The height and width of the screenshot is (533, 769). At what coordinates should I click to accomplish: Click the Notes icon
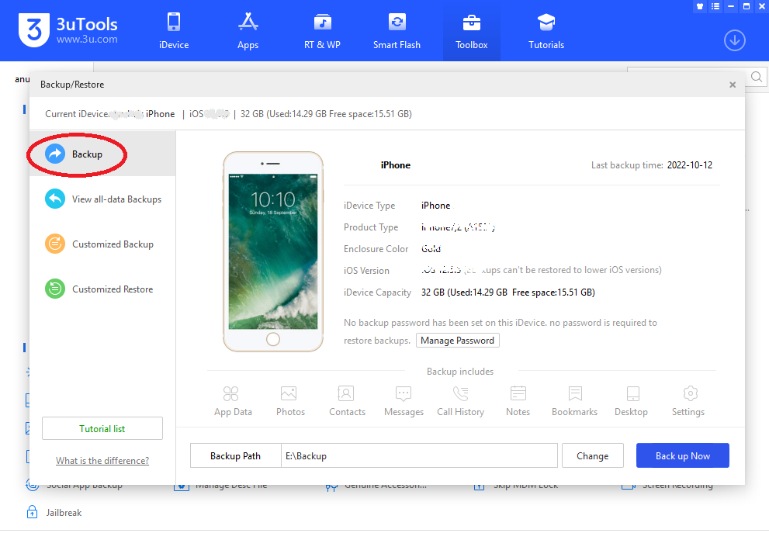coord(518,393)
